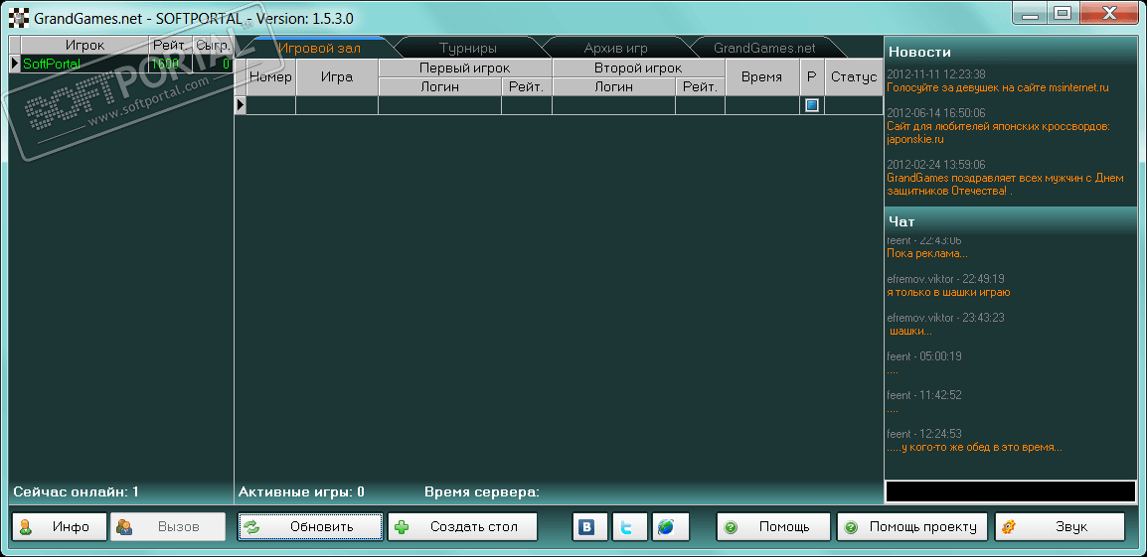This screenshot has width=1147, height=557.
Task: Click 'Активные игры: 0' status text
Action: 301,491
